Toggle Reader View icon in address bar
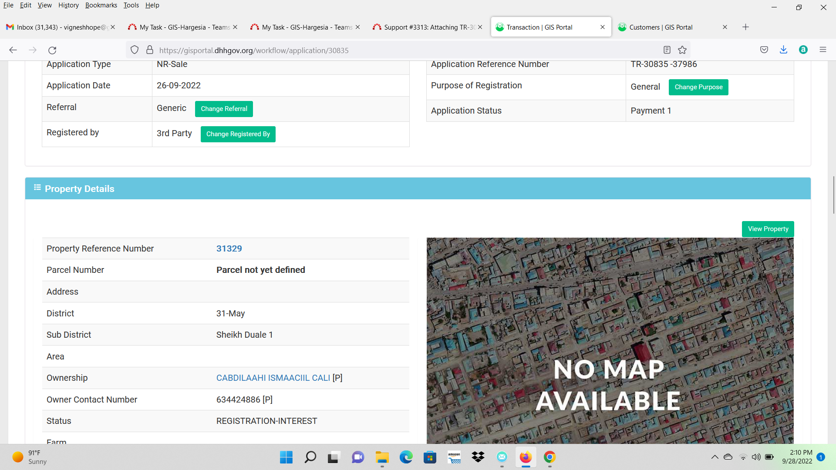Viewport: 836px width, 470px height. pyautogui.click(x=667, y=50)
